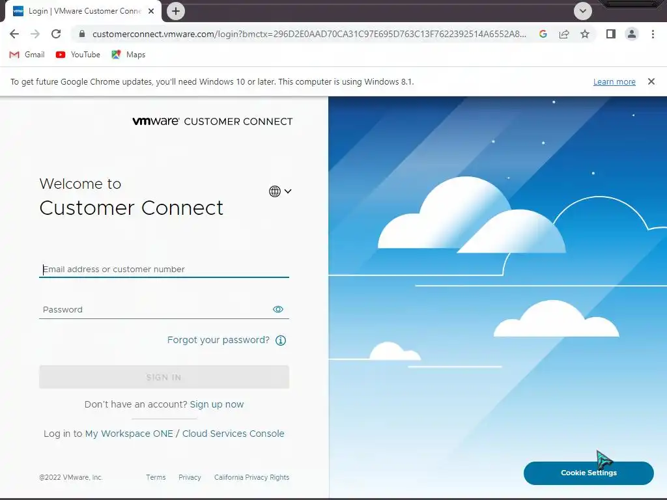The image size is (667, 500).
Task: Share this page using the share icon
Action: tap(564, 34)
